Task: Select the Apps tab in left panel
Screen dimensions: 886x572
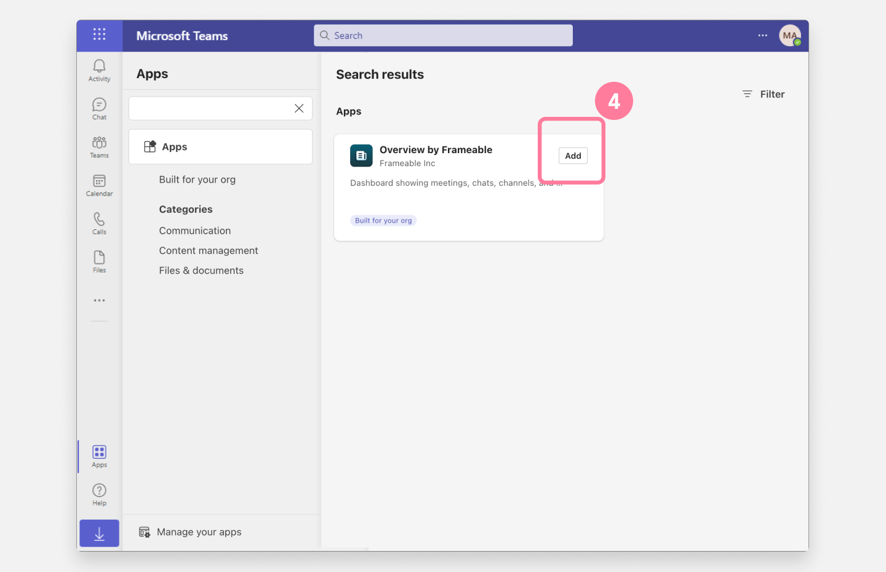Action: [220, 146]
